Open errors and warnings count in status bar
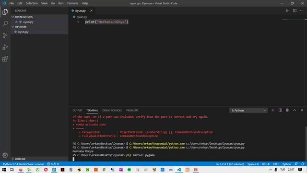The image size is (307, 173). click(x=53, y=164)
